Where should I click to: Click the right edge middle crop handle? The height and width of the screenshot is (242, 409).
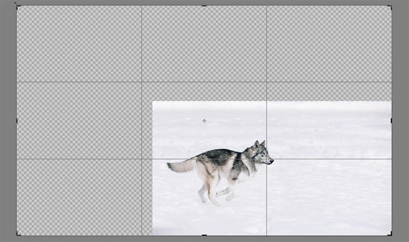click(x=391, y=121)
